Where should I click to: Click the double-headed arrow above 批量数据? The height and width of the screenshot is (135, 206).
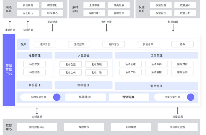click(177, 111)
